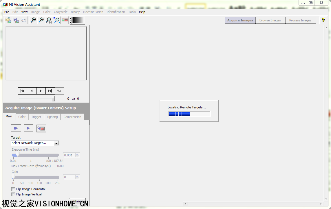Switch to the Compression tab
331x209 pixels.
coord(72,117)
